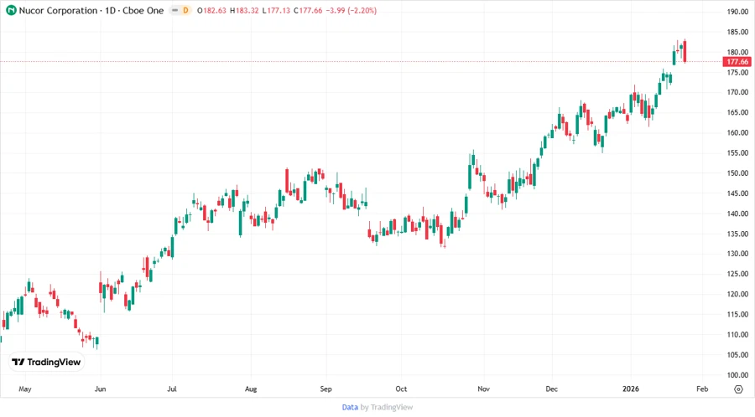Click the 170.00 price axis label

pos(737,92)
